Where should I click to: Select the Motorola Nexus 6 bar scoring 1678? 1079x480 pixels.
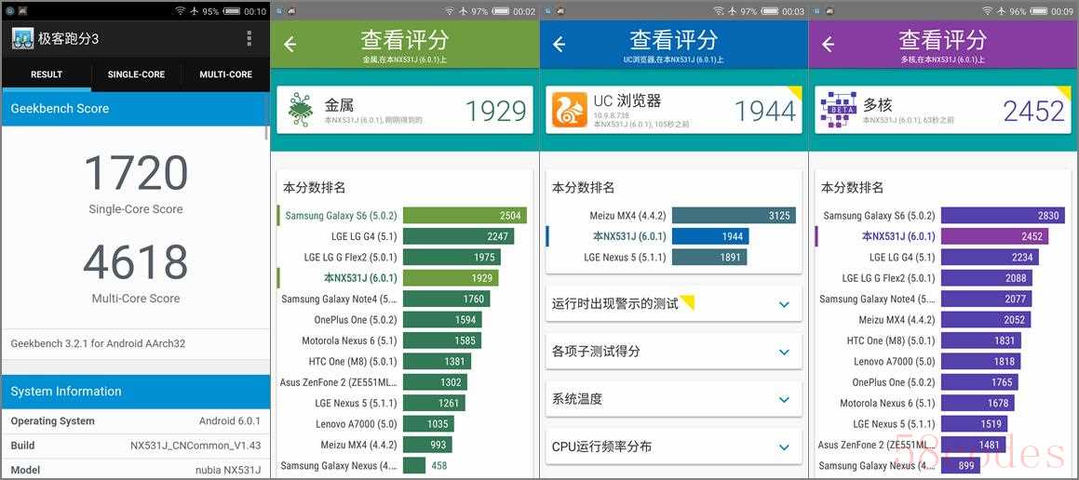coord(978,403)
